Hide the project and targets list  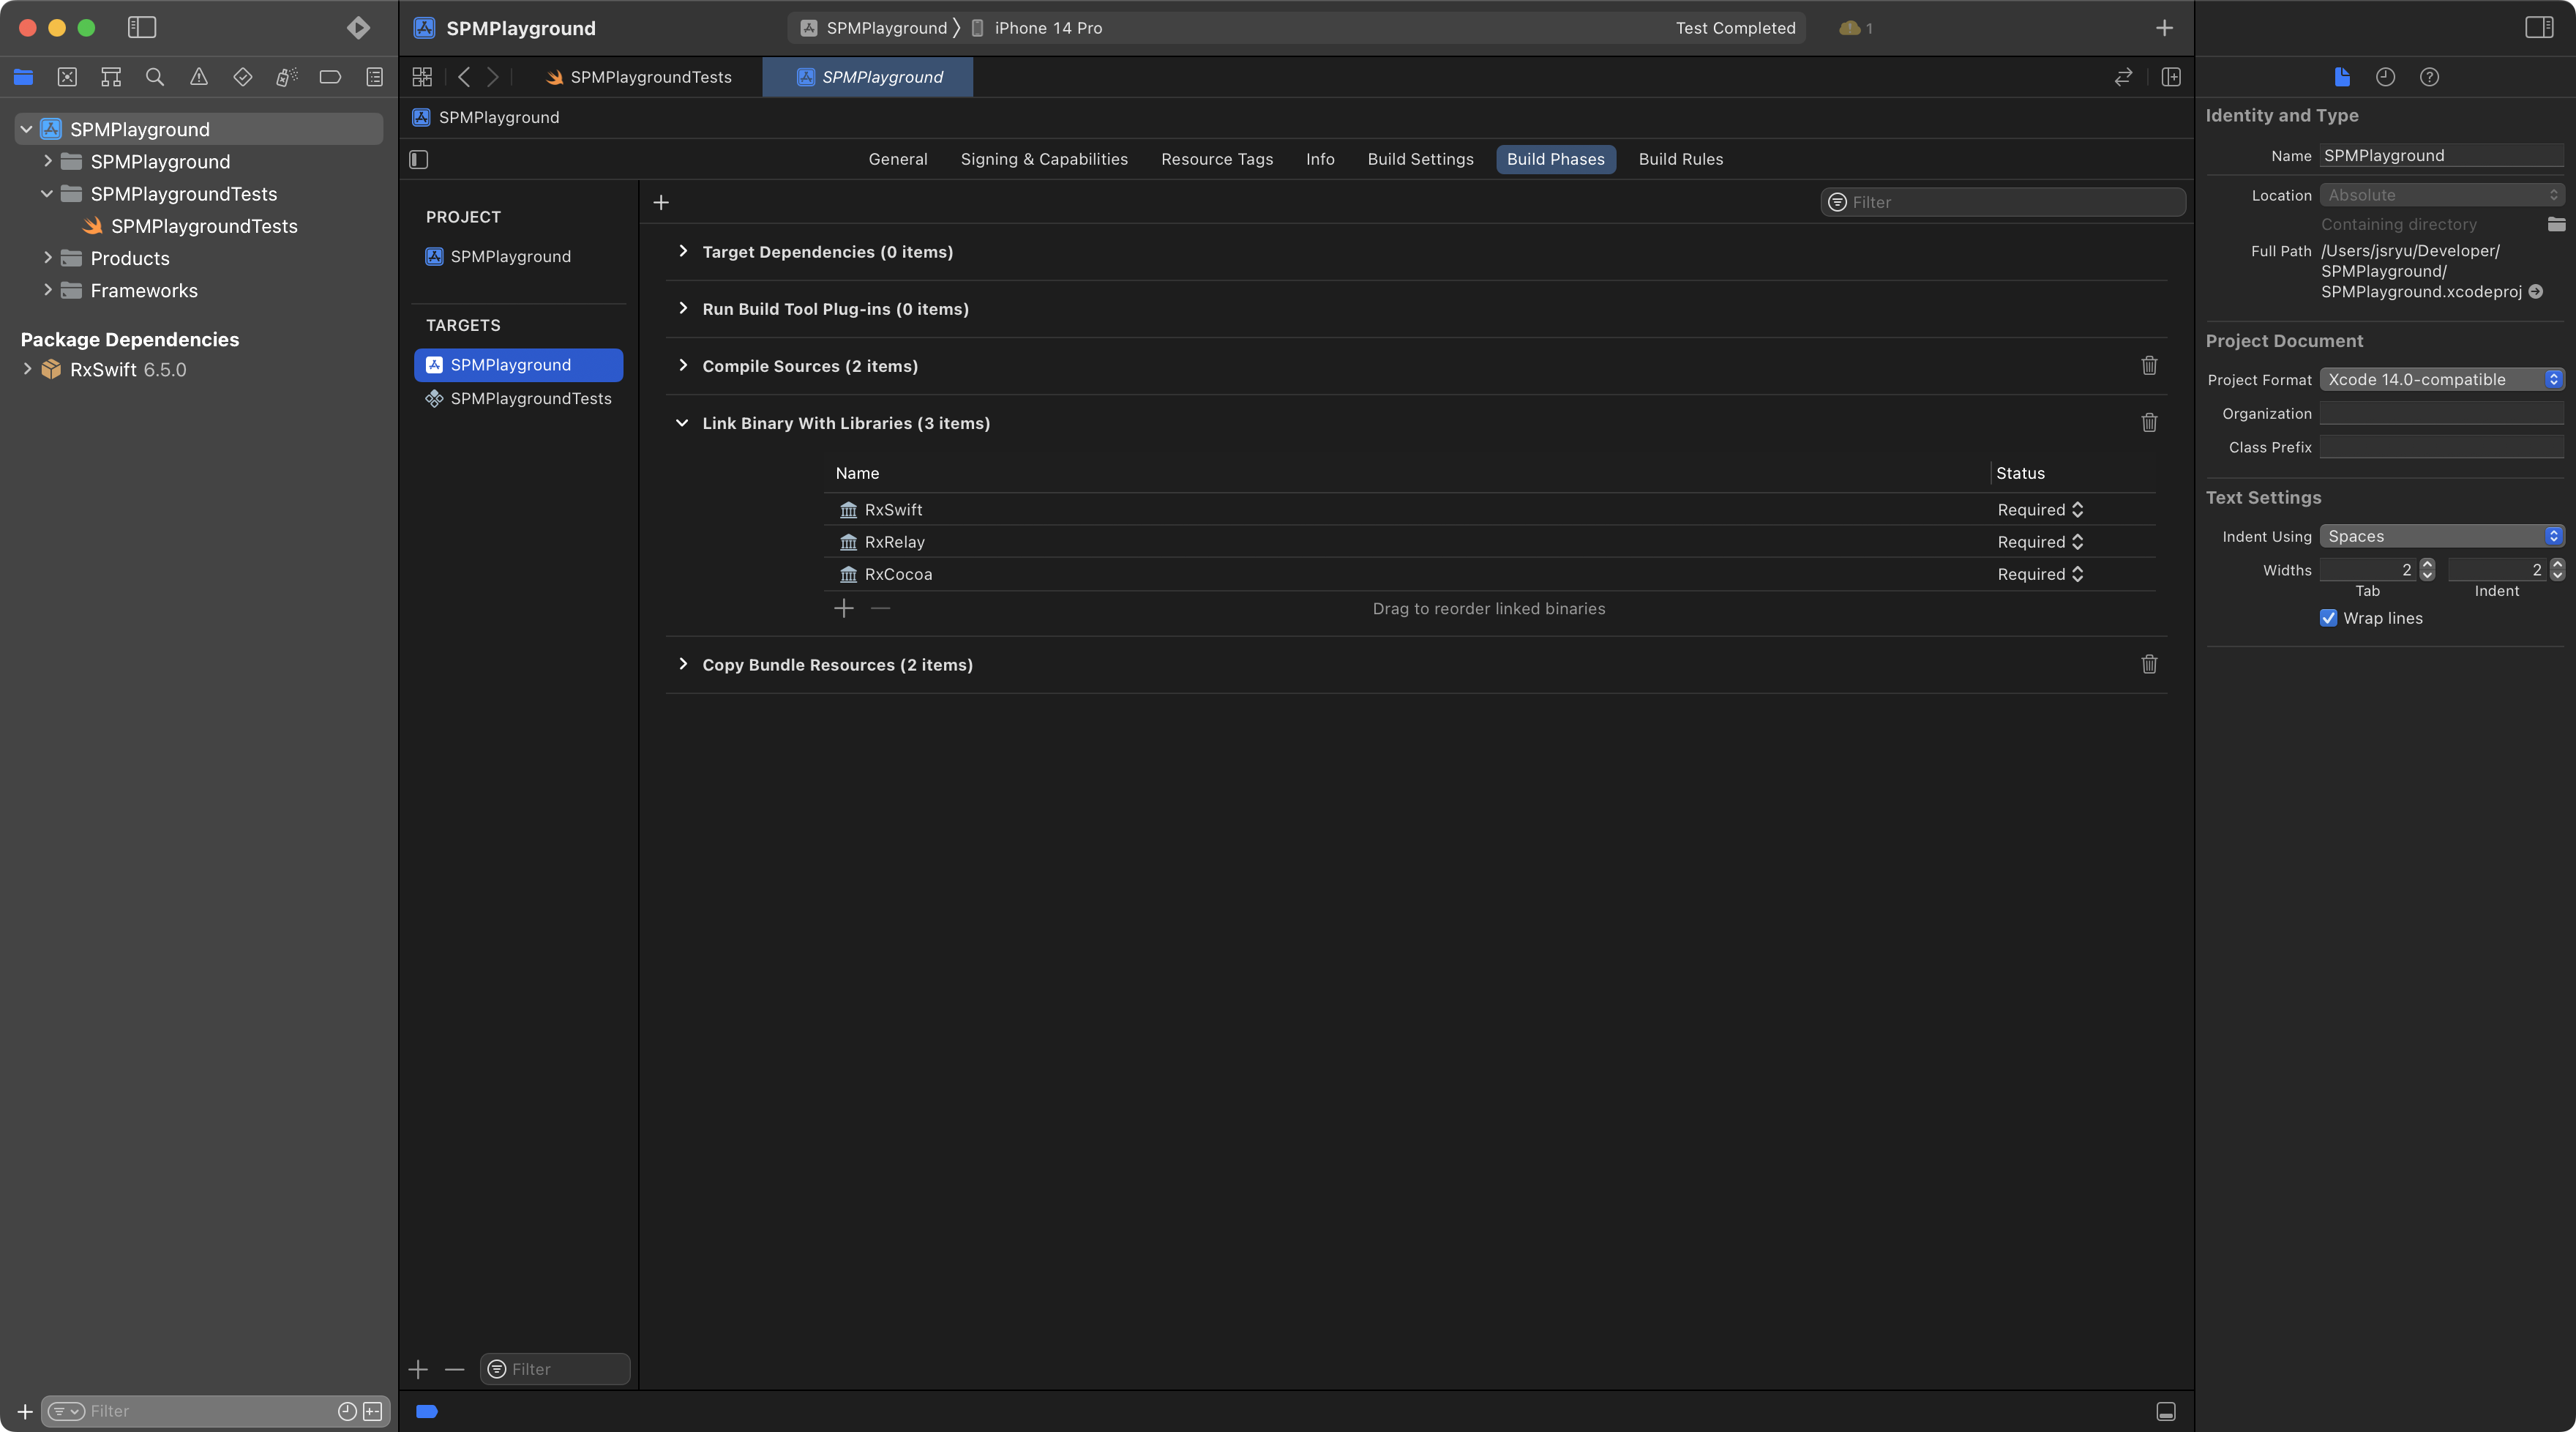tap(419, 159)
